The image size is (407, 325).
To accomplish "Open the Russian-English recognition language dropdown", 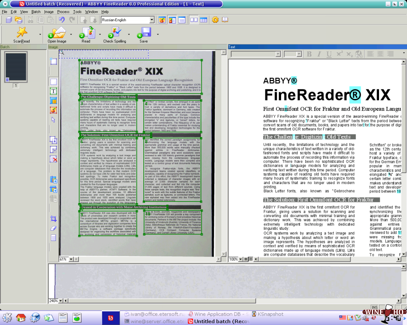I will [x=152, y=20].
